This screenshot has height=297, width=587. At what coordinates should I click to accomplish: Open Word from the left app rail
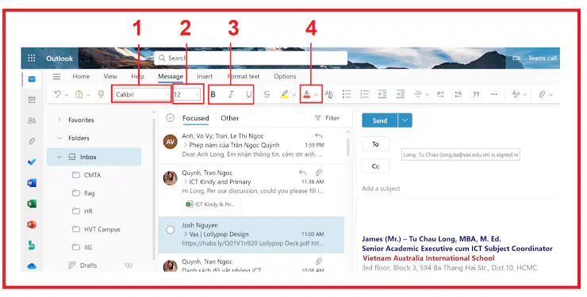tap(32, 183)
